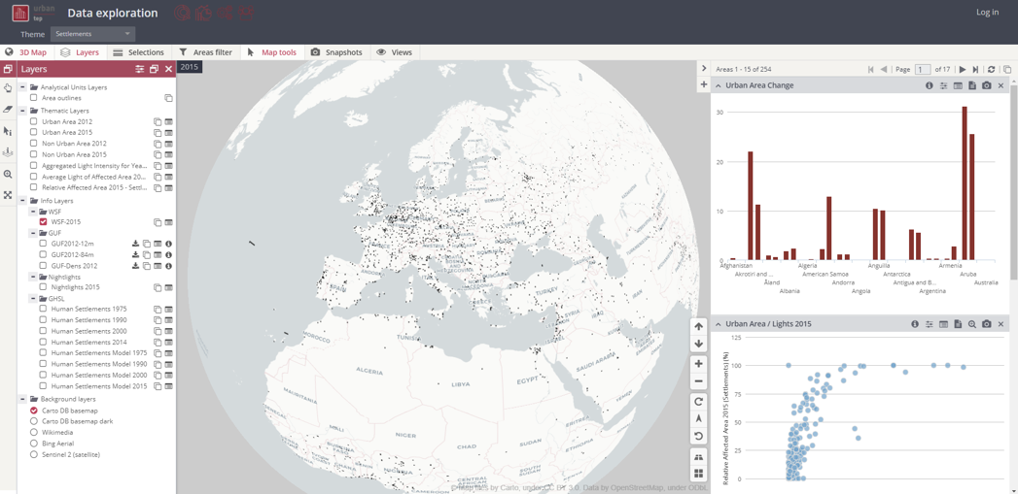
Task: Select the Carto DB basemap dark background
Action: click(34, 421)
